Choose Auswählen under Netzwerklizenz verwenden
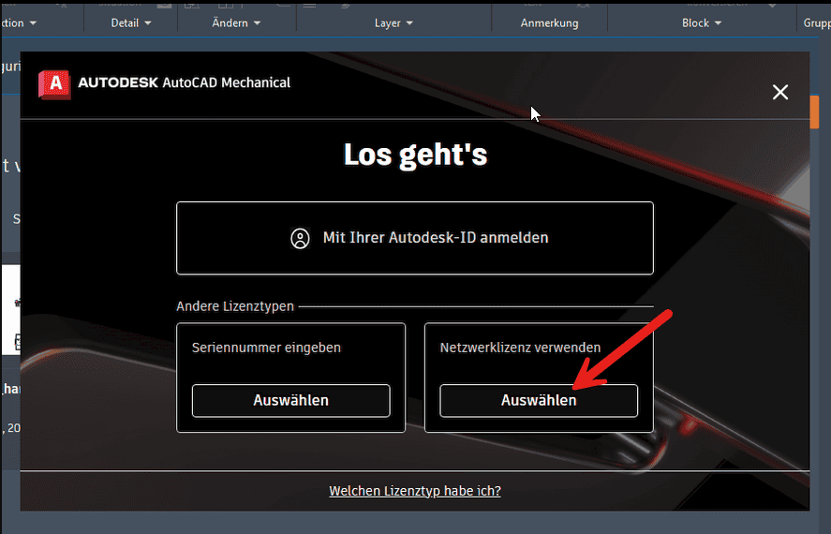 (x=539, y=401)
